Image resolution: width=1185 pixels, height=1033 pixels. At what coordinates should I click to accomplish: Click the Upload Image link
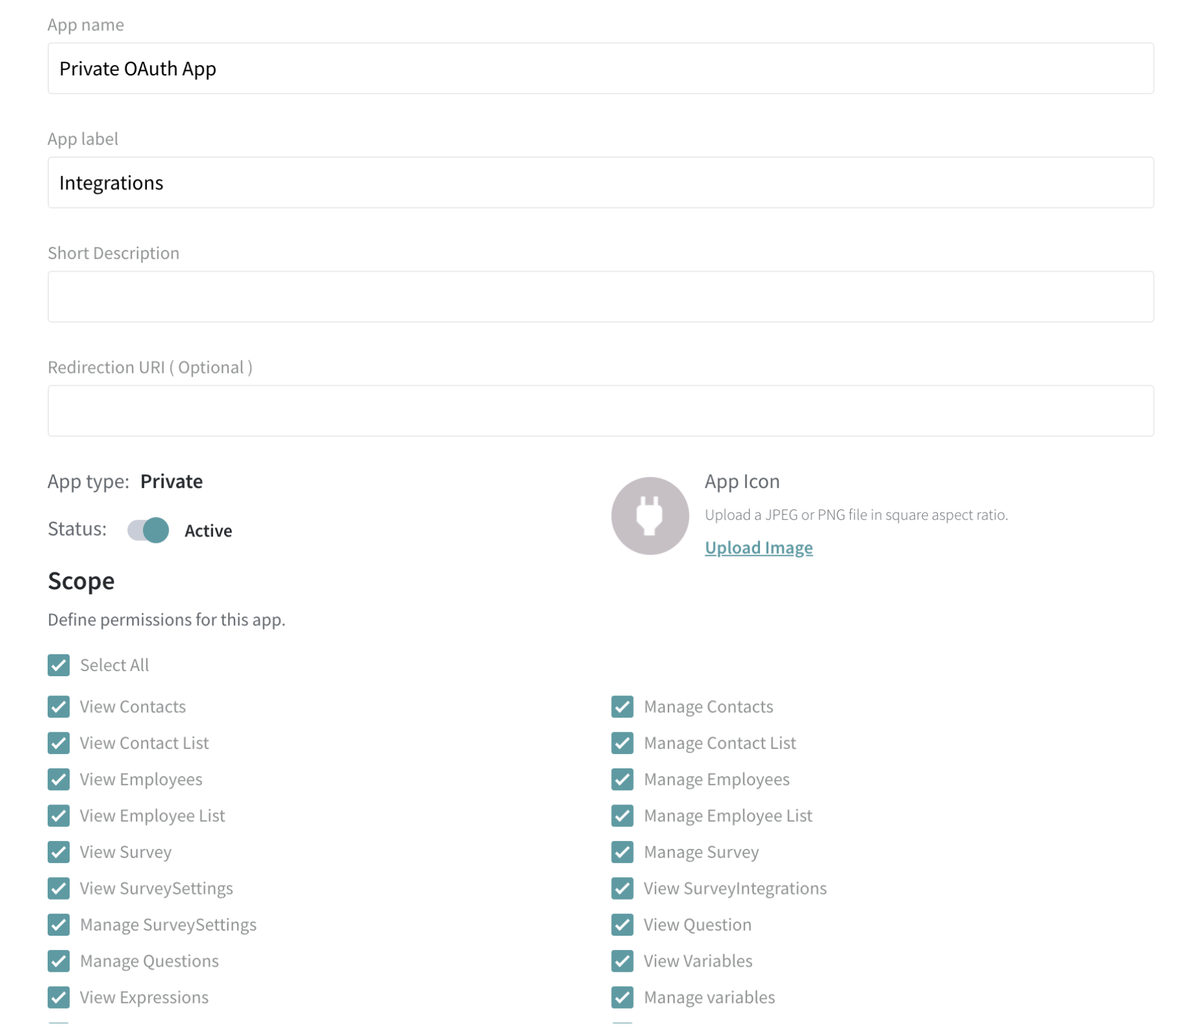tap(758, 547)
